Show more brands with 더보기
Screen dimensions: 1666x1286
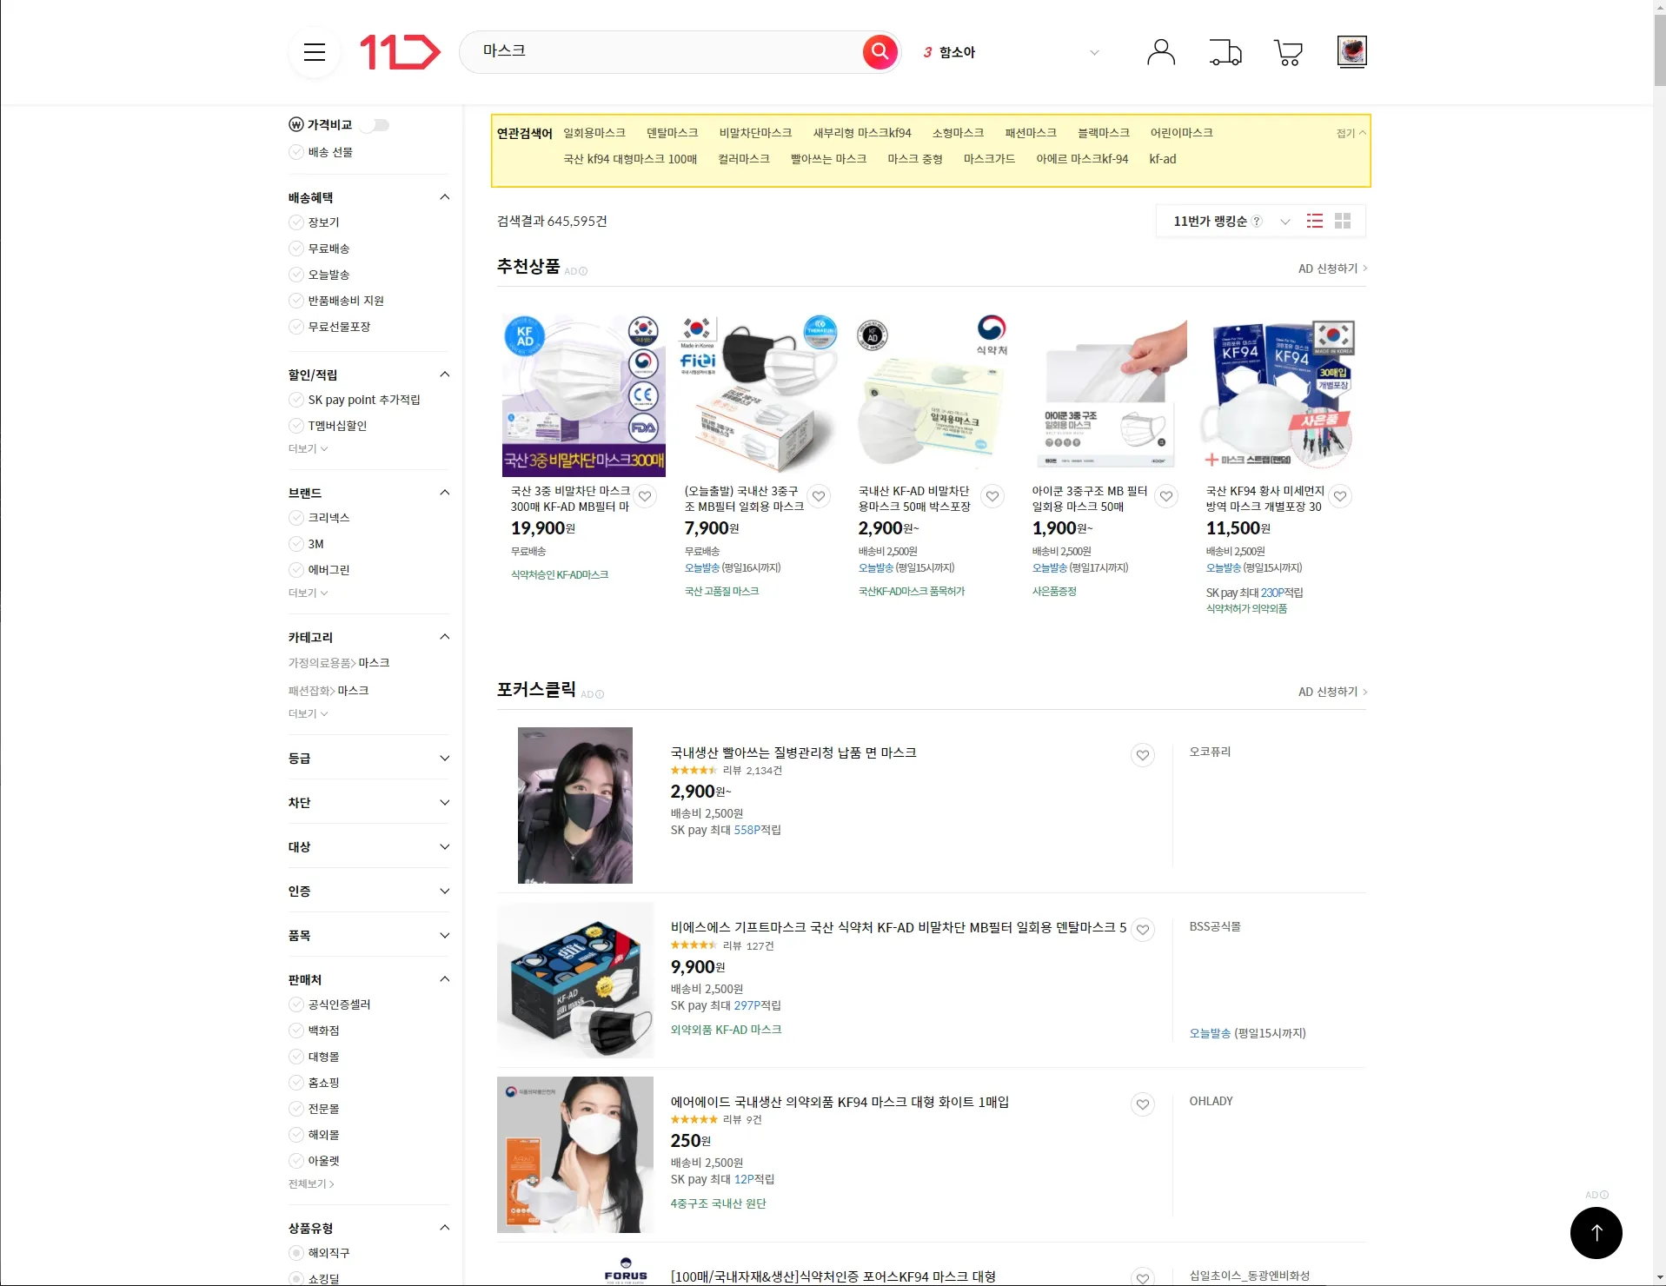point(308,593)
